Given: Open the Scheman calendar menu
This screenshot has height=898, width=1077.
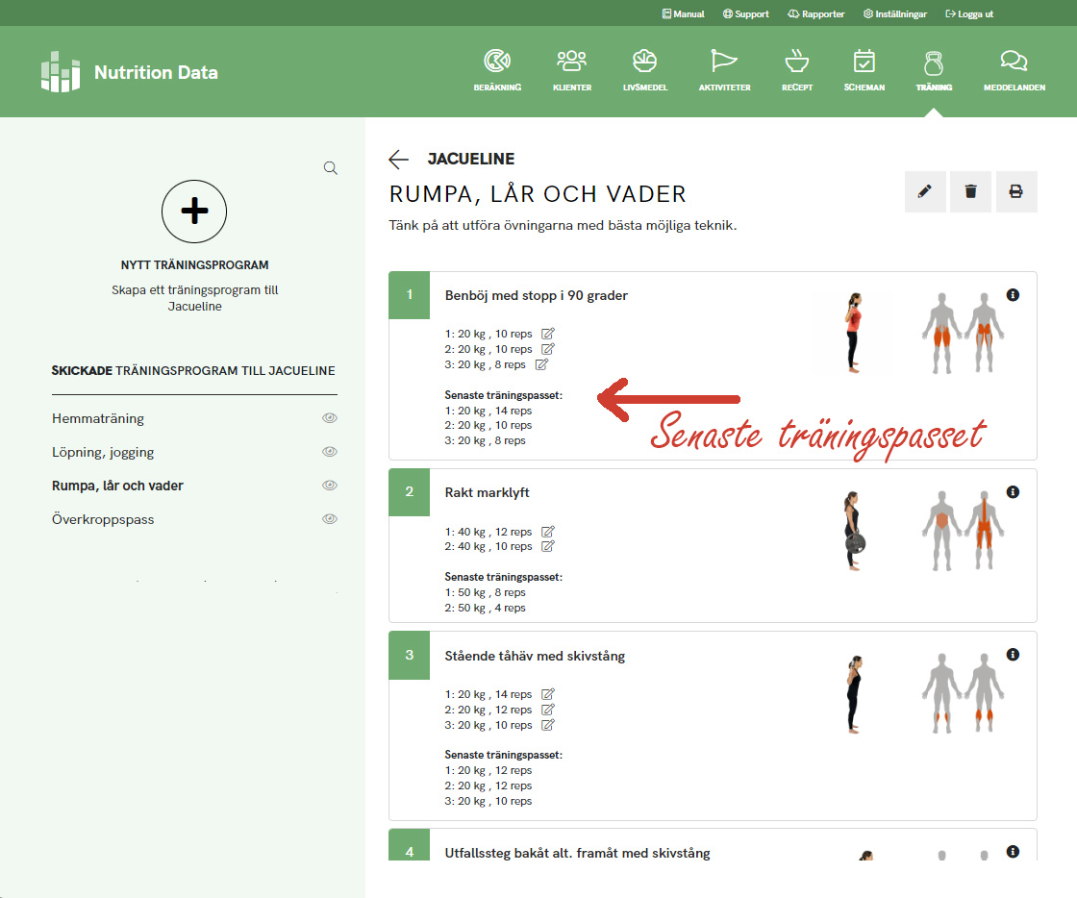Looking at the screenshot, I should (864, 70).
